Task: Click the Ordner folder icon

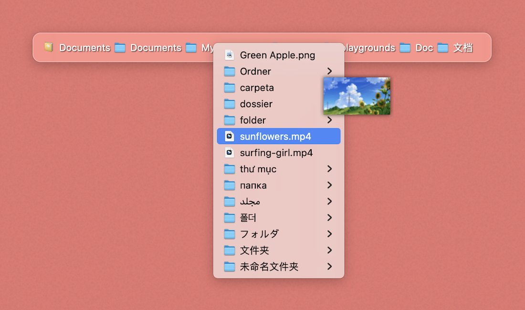Action: [230, 72]
